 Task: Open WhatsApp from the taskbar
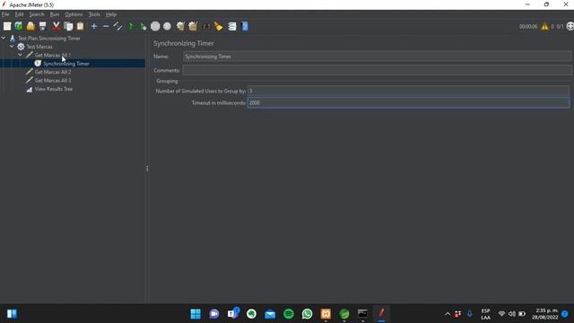coord(307,314)
